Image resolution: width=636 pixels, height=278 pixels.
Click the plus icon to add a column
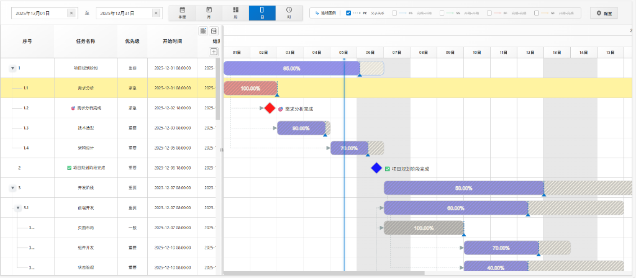(214, 52)
